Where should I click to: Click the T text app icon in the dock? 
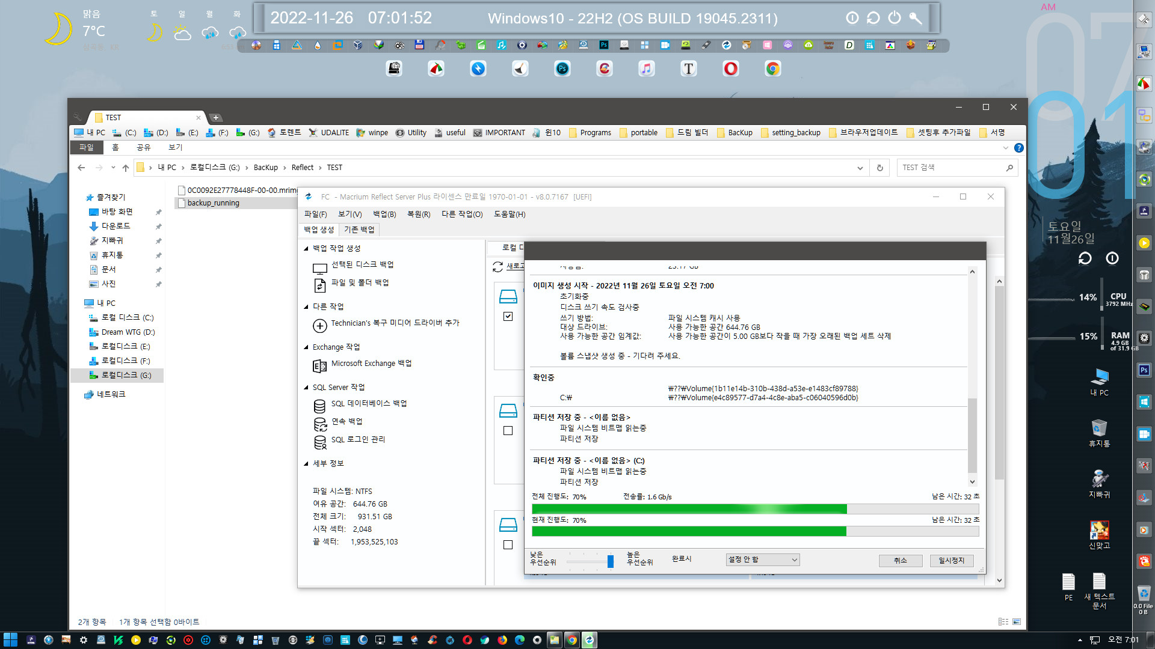point(689,69)
